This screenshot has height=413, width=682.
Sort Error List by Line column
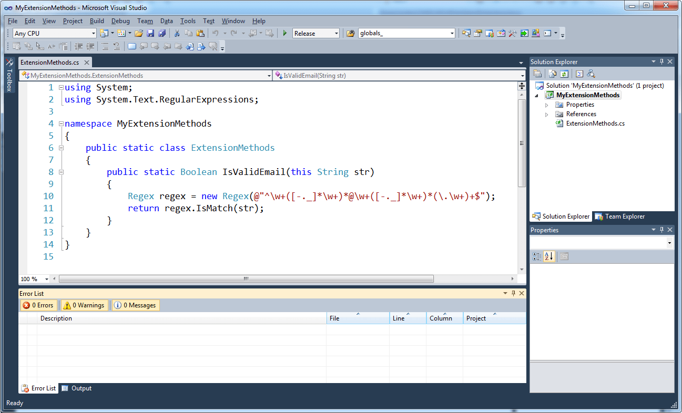pyautogui.click(x=408, y=318)
